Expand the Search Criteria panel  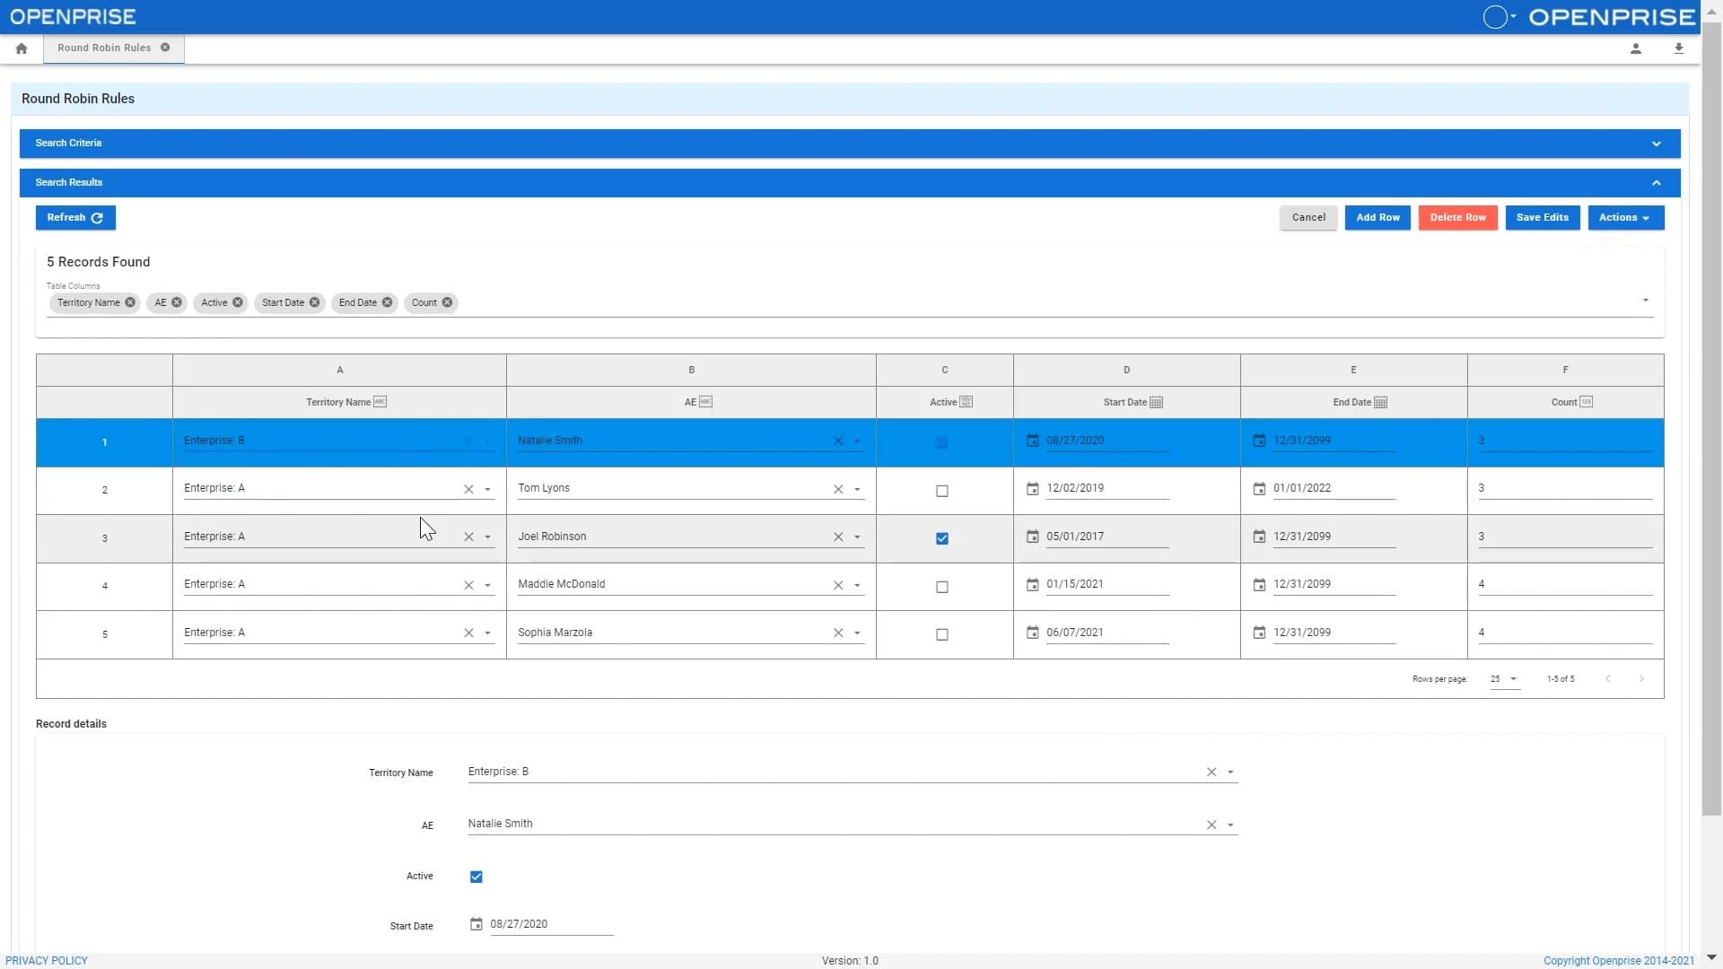[x=1656, y=142]
